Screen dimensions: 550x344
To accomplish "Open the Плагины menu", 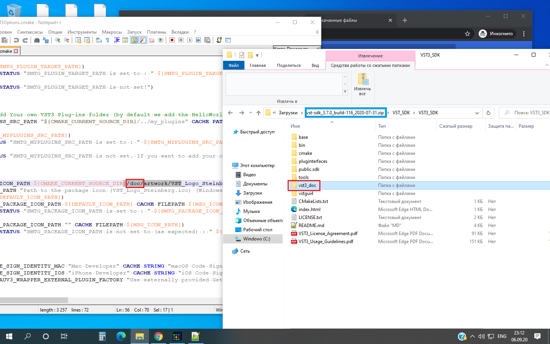I will point(157,32).
